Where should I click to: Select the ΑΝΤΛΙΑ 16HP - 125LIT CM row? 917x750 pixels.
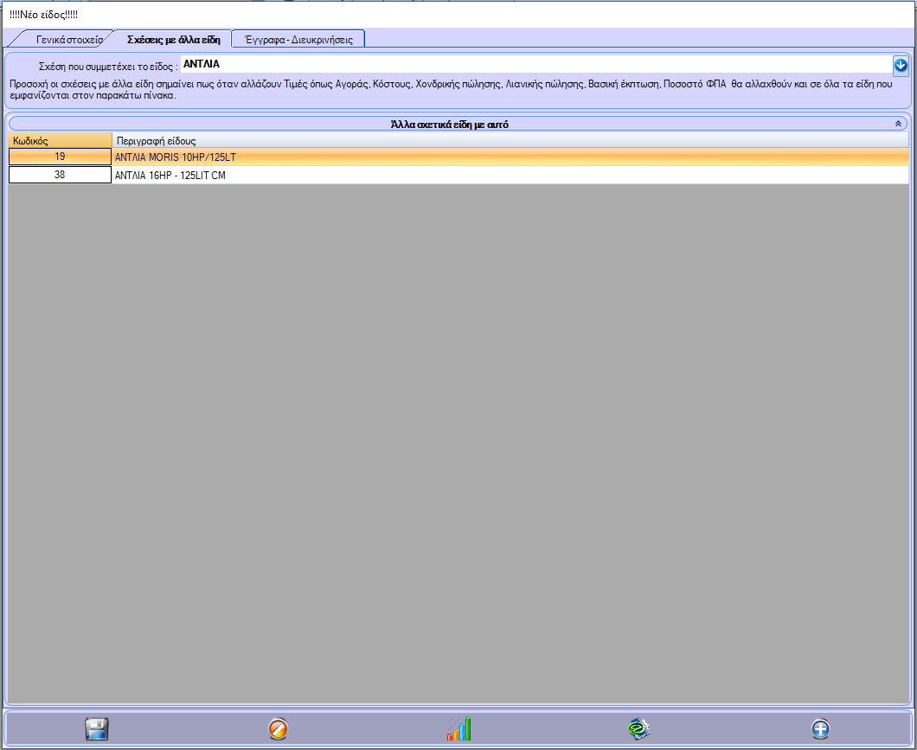510,175
